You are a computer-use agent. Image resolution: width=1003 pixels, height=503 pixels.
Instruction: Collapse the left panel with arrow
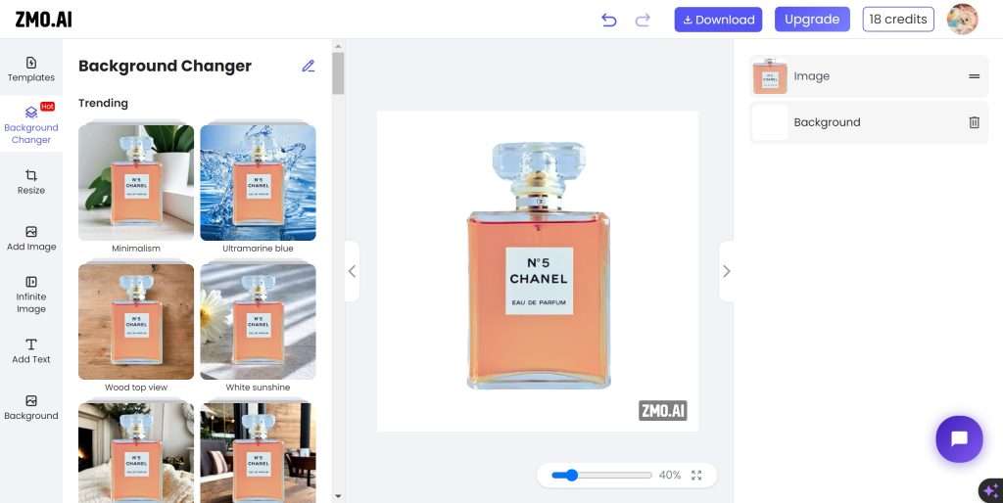tap(352, 271)
